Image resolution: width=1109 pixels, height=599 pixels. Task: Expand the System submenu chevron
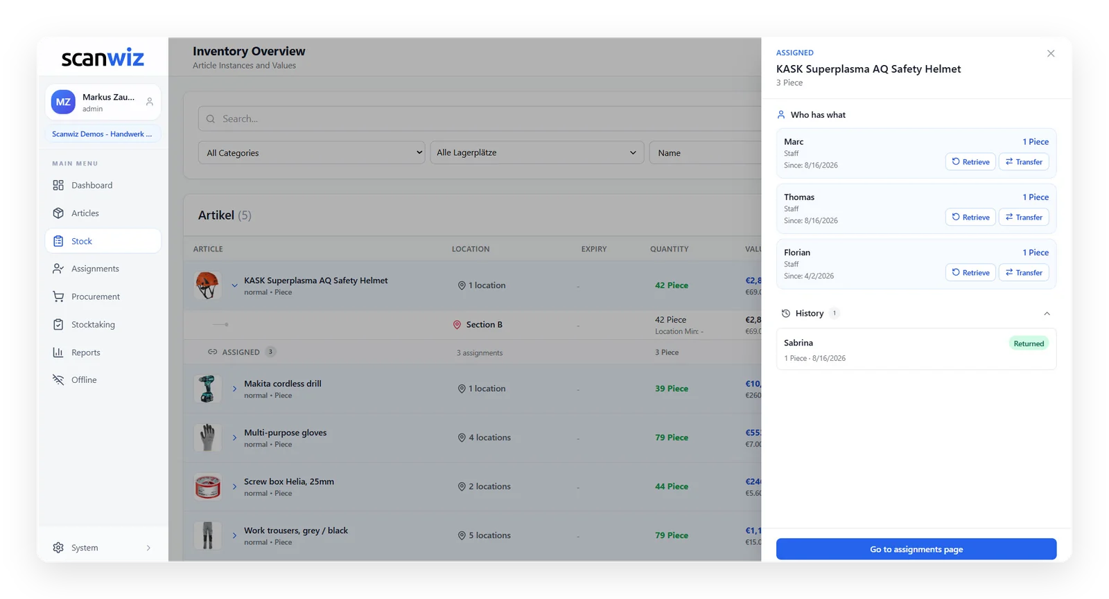click(148, 548)
